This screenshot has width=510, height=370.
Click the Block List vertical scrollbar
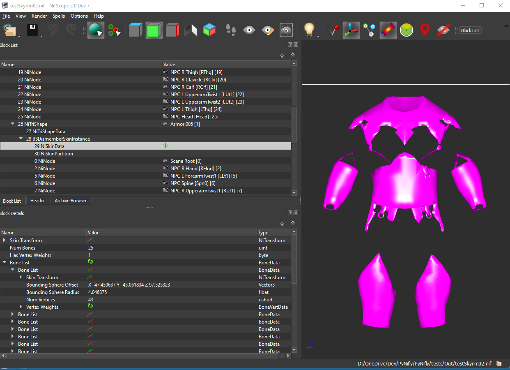tap(294, 127)
